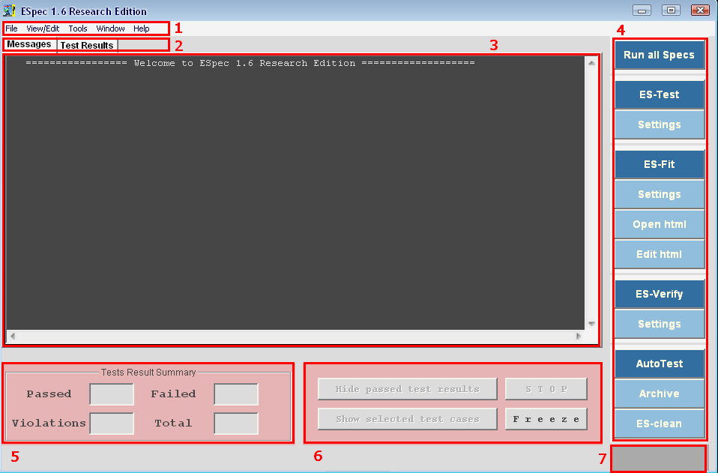Click the Failed count field

[236, 394]
